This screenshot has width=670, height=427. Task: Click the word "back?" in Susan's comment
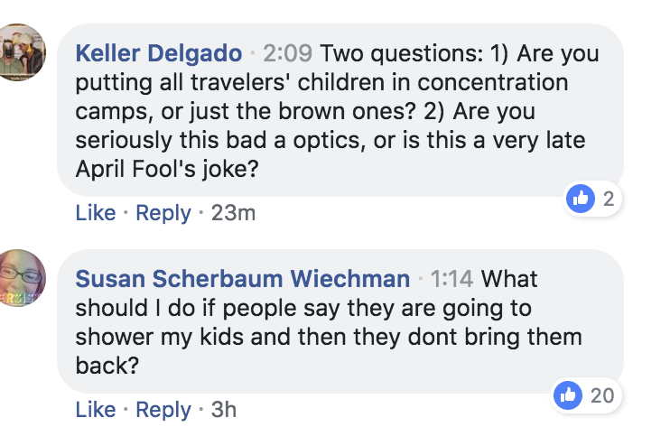coord(107,367)
